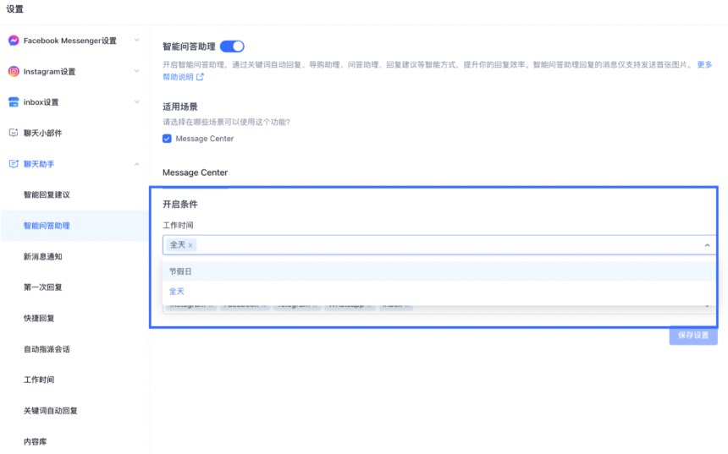Collapse the 工作时间 dropdown arrow
The height and width of the screenshot is (454, 728).
click(707, 245)
